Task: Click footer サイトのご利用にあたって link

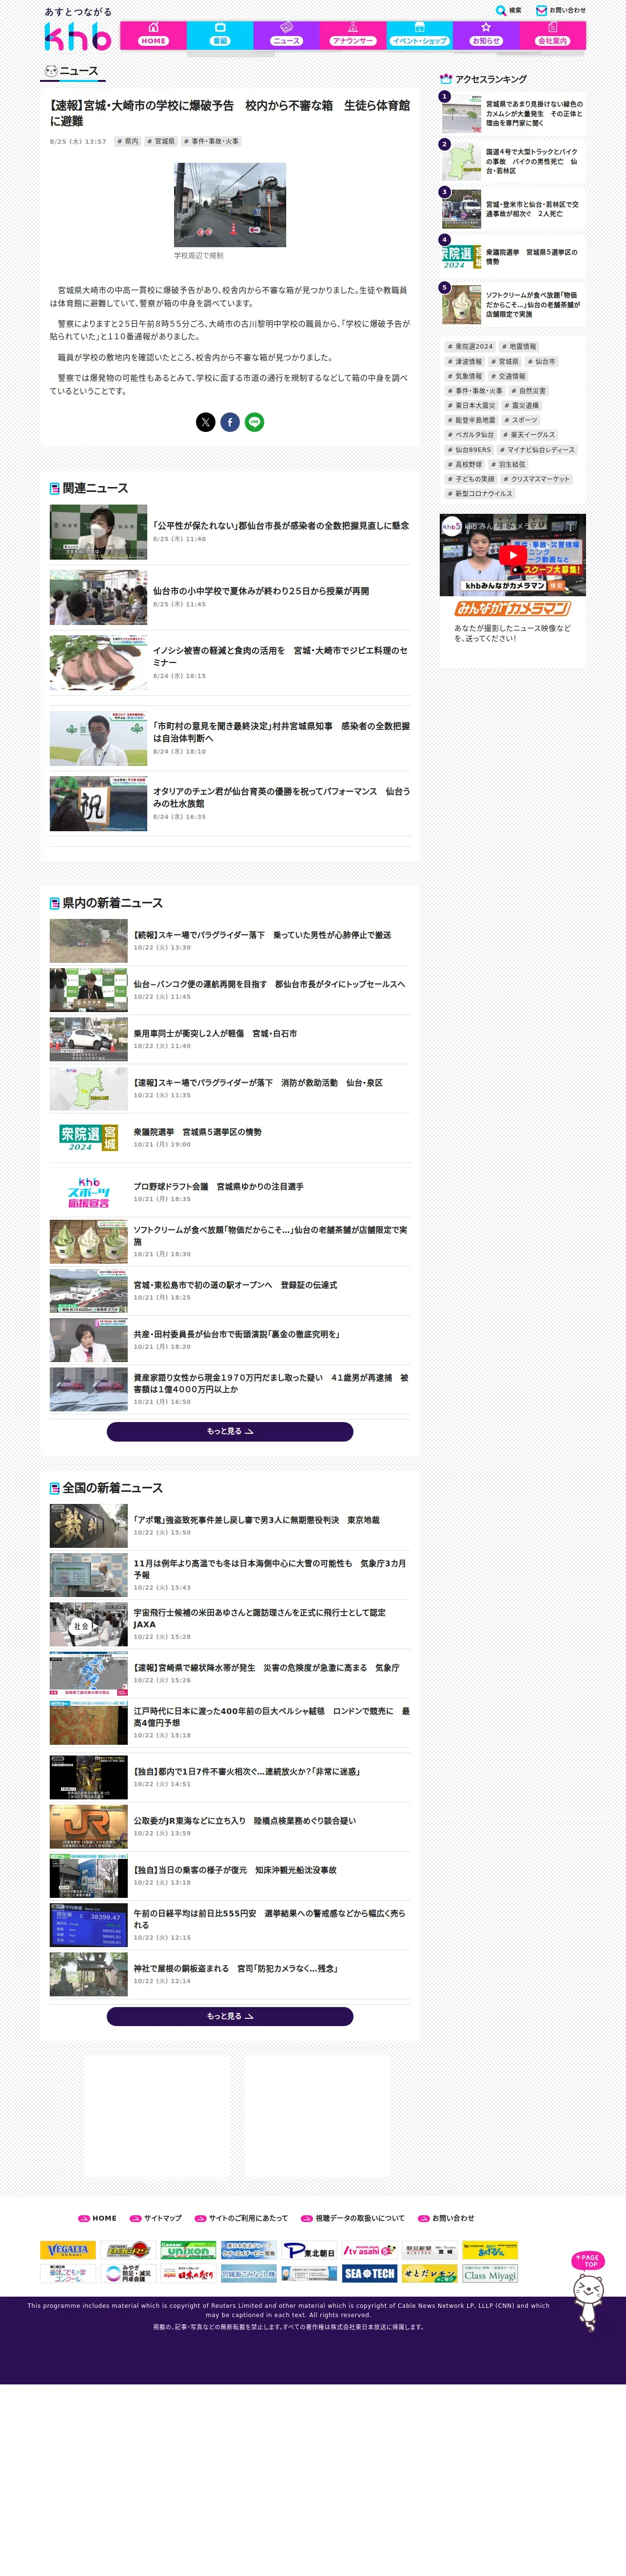Action: point(241,2218)
